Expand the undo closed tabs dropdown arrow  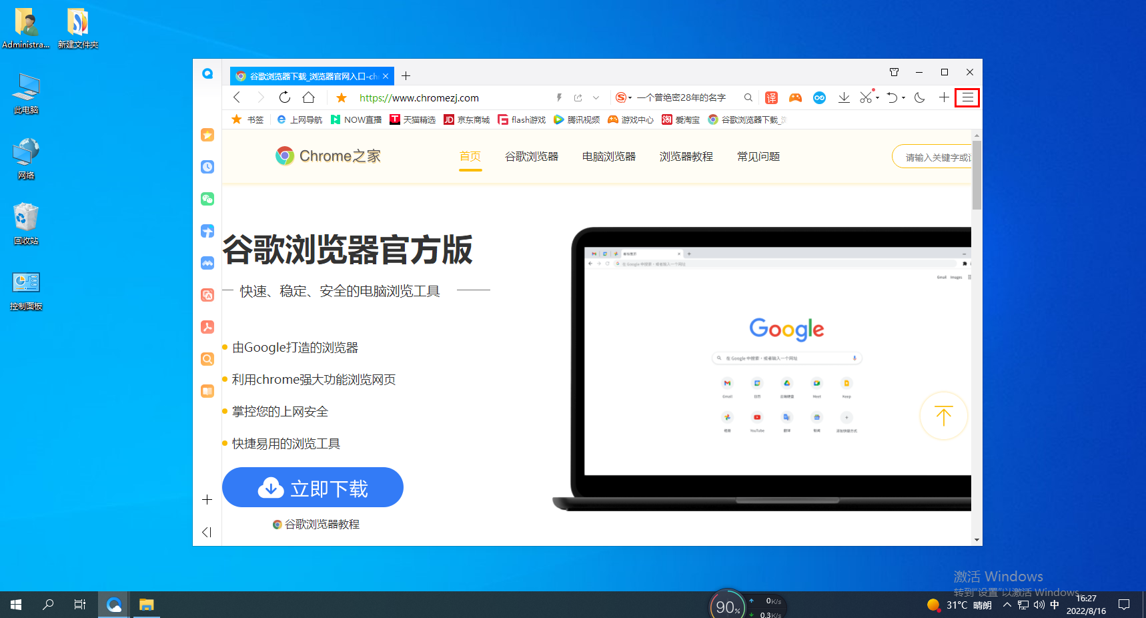click(903, 98)
